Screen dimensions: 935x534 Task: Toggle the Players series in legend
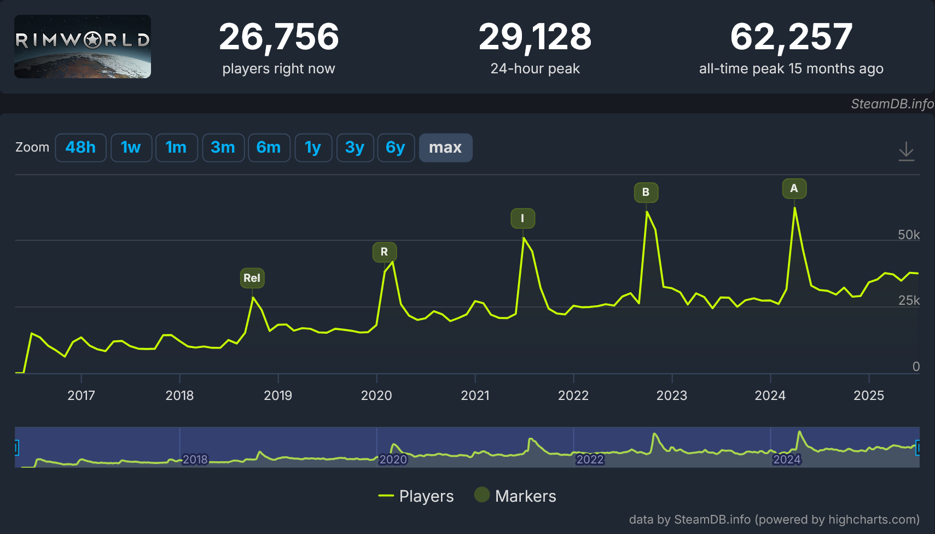pyautogui.click(x=416, y=496)
